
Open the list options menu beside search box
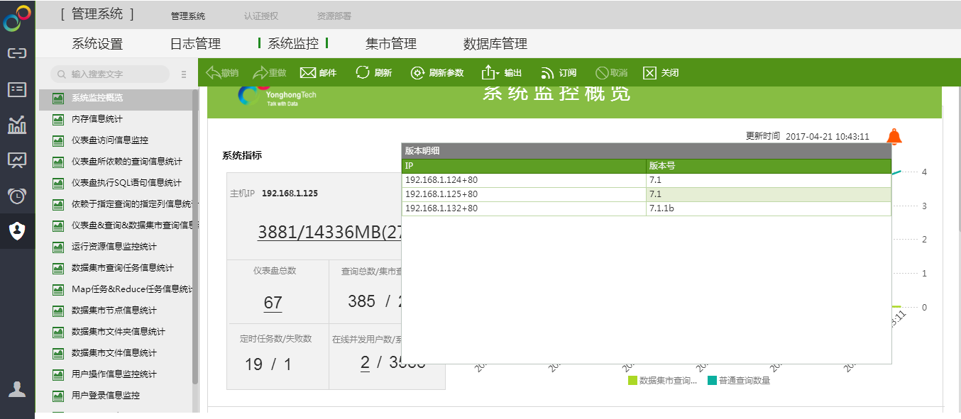(184, 74)
